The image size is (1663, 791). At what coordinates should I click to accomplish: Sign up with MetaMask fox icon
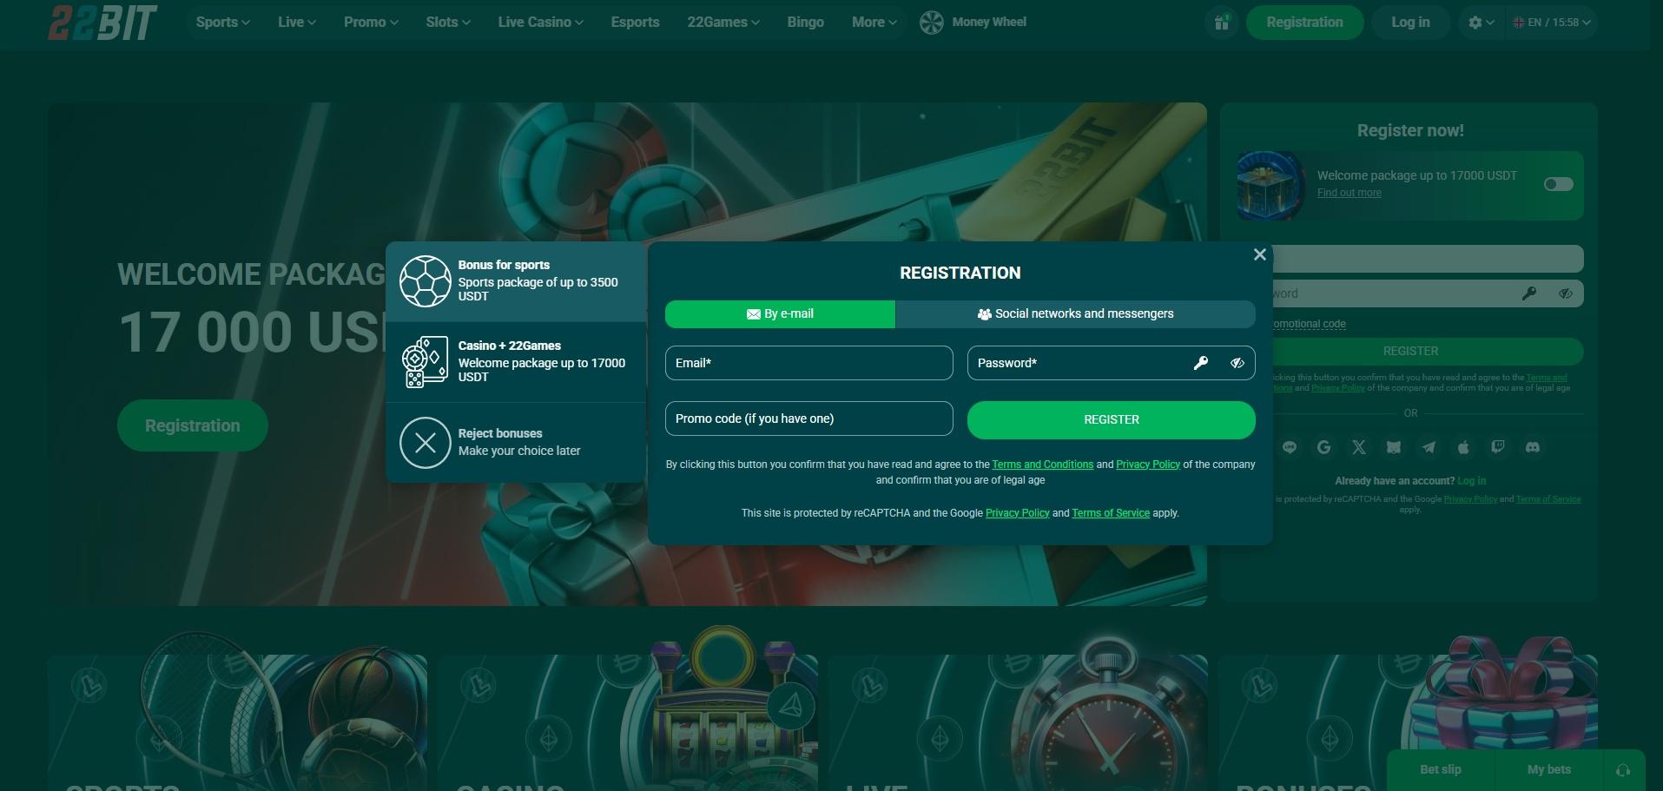click(x=1394, y=447)
